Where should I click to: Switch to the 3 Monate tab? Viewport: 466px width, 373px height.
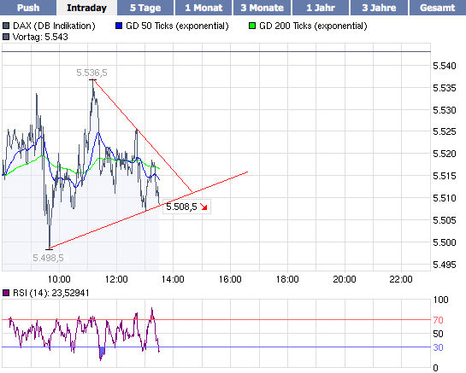262,8
